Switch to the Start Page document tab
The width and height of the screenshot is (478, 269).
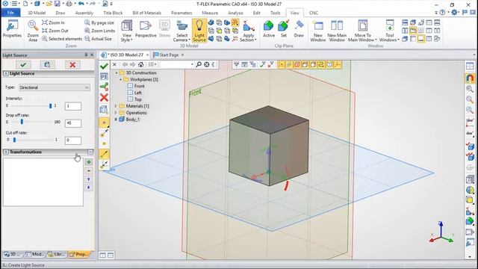169,55
